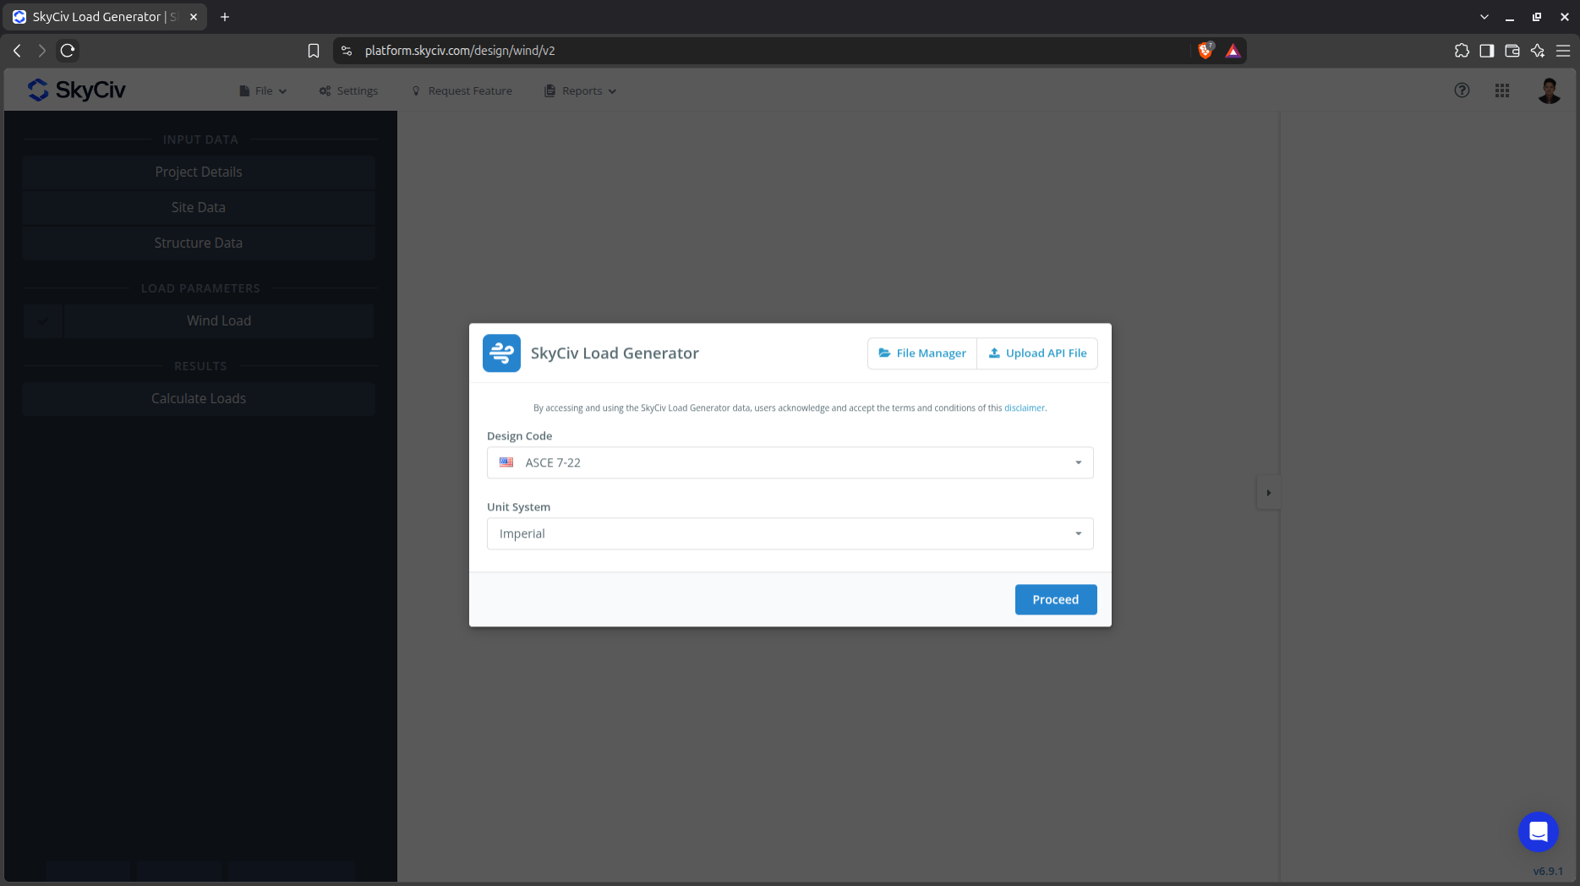This screenshot has width=1580, height=886.
Task: View site information icon in address bar
Action: coord(347,51)
